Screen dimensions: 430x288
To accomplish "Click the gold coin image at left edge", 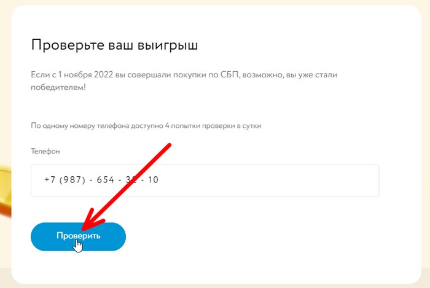I will point(6,190).
